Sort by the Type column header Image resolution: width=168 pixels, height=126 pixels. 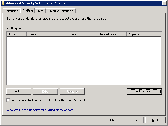(x=17, y=34)
